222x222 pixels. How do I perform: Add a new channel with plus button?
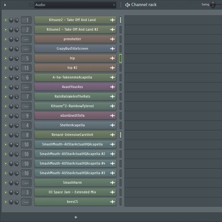(76, 217)
